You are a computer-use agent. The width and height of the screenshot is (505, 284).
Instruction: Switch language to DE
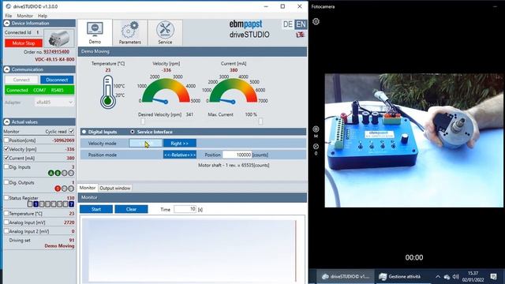pyautogui.click(x=287, y=24)
